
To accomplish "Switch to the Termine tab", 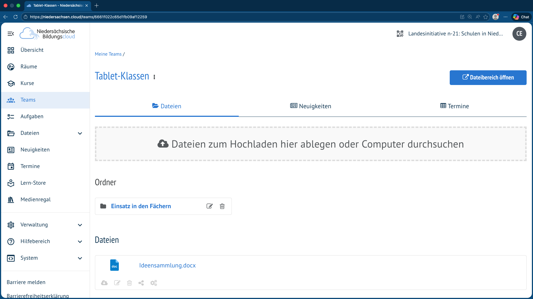I will (x=454, y=106).
